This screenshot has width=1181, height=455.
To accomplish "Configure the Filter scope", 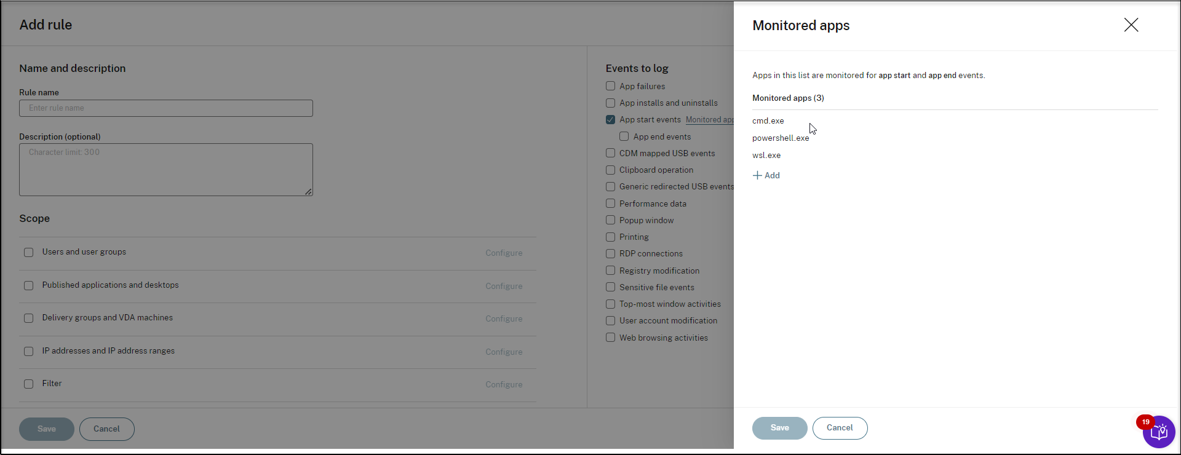I will pos(504,384).
